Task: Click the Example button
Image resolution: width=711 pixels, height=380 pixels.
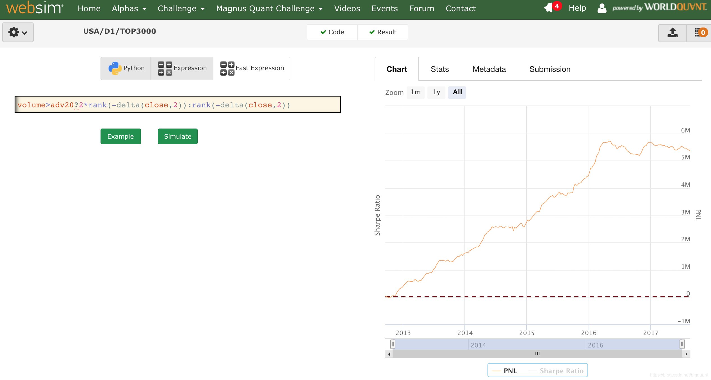Action: pyautogui.click(x=120, y=136)
